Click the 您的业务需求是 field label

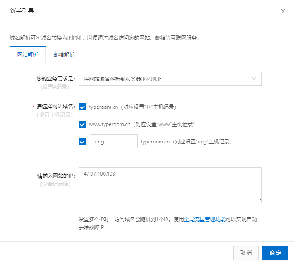tap(56, 79)
